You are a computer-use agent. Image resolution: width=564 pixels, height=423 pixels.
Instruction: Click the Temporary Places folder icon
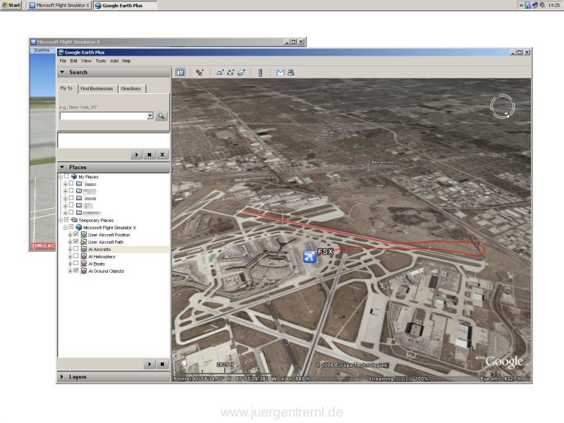[x=74, y=220]
